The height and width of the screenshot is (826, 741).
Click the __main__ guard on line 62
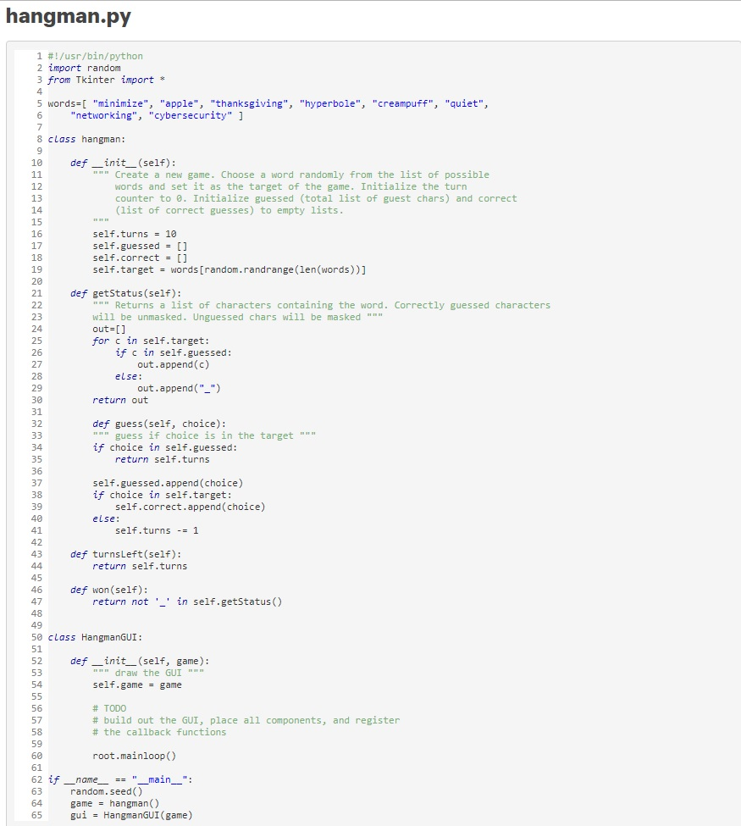coord(102,779)
